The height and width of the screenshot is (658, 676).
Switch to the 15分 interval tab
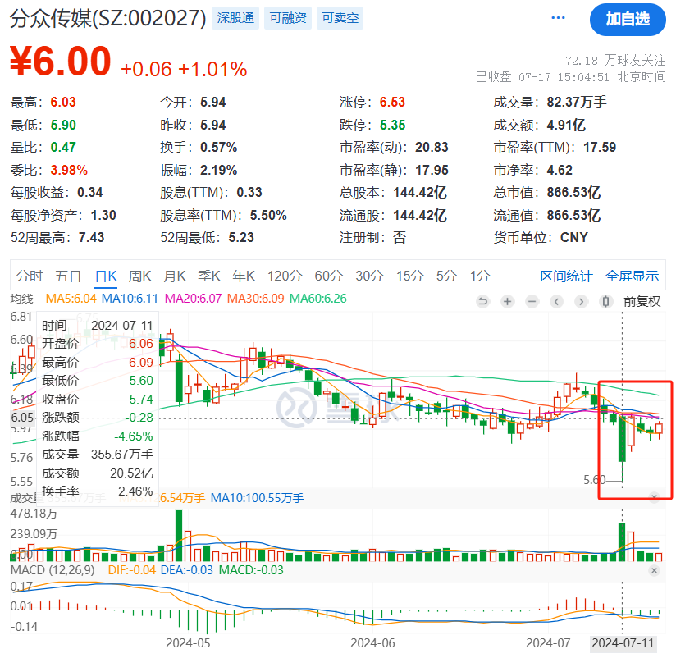pos(409,276)
